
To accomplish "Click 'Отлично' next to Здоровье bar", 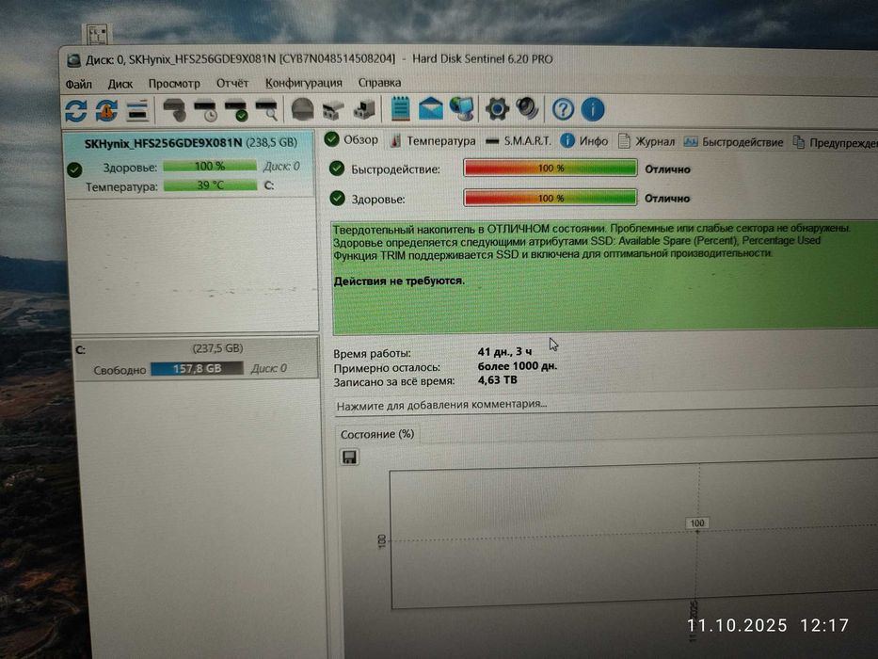I will click(667, 199).
